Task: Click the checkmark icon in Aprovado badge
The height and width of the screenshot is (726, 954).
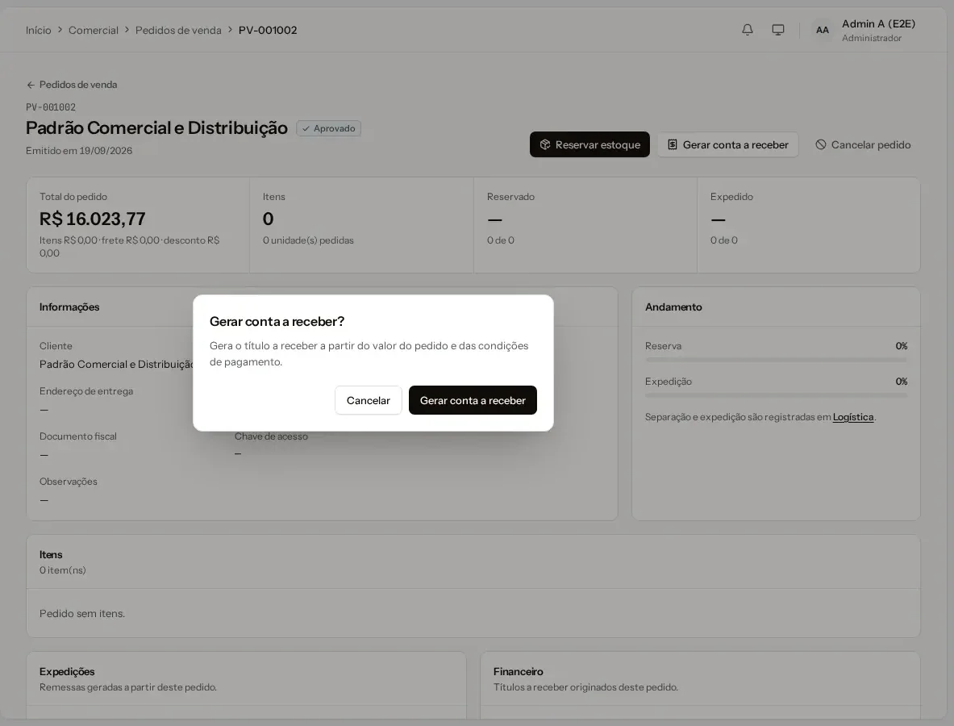Action: pyautogui.click(x=306, y=128)
